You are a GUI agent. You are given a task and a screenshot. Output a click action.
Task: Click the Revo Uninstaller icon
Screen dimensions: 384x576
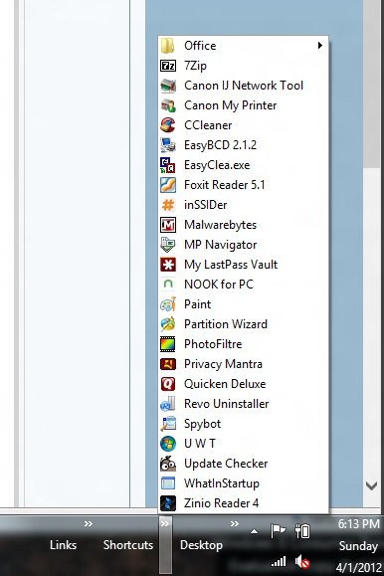pyautogui.click(x=168, y=404)
